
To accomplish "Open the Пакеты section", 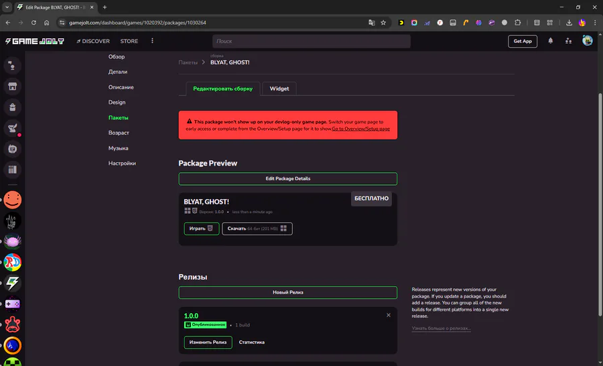I will coord(119,117).
